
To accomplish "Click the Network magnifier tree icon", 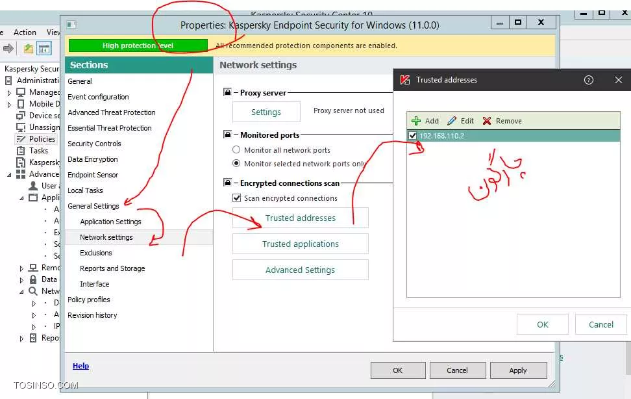I will coord(33,291).
